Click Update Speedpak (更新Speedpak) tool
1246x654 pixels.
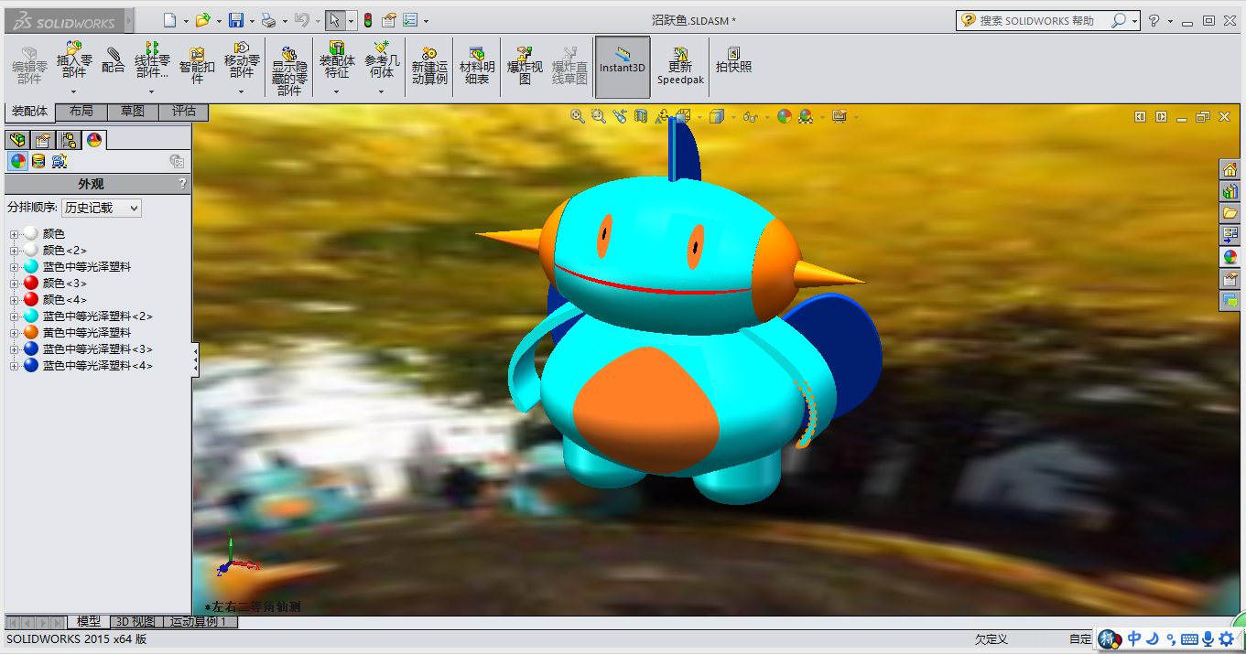tap(680, 64)
